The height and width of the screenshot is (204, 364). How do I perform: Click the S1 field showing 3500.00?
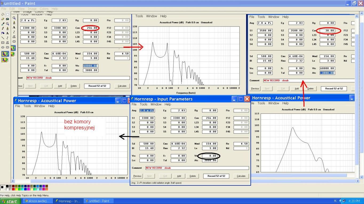tap(265, 31)
